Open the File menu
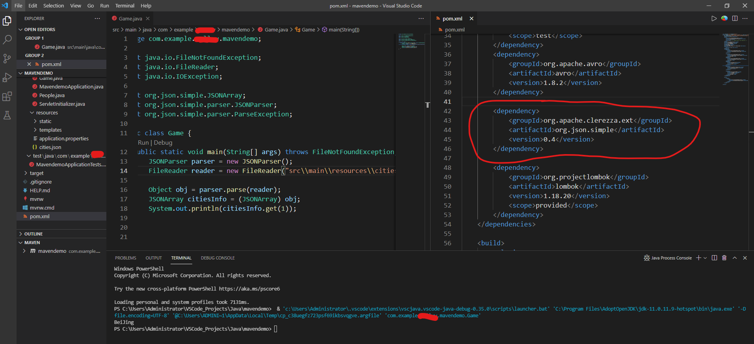This screenshot has width=754, height=344. click(x=19, y=6)
